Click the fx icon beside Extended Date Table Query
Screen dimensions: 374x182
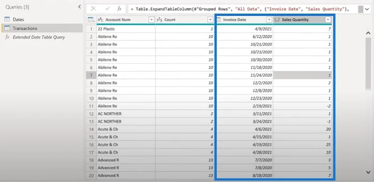pyautogui.click(x=7, y=37)
